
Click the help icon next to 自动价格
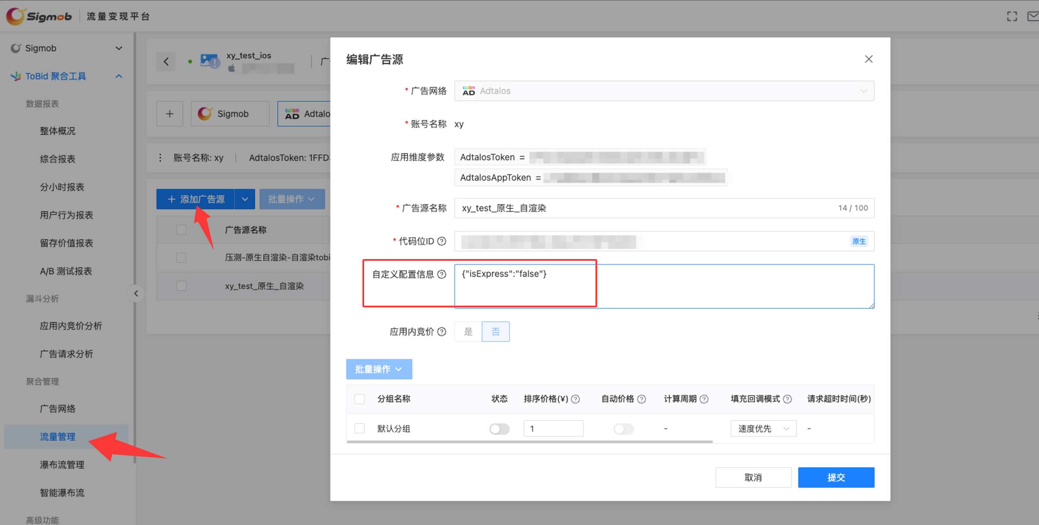pyautogui.click(x=642, y=399)
